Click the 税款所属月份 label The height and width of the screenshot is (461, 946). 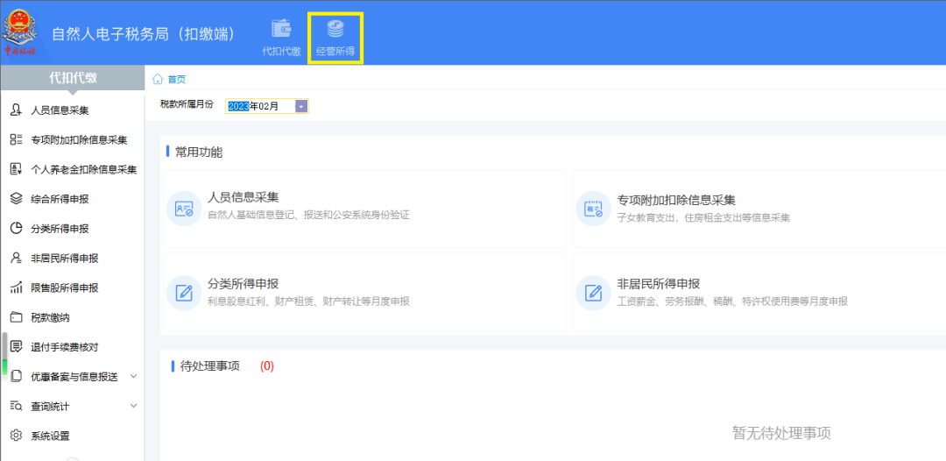click(x=187, y=104)
